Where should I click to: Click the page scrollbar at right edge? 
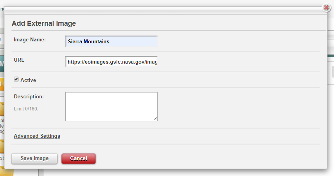click(333, 72)
